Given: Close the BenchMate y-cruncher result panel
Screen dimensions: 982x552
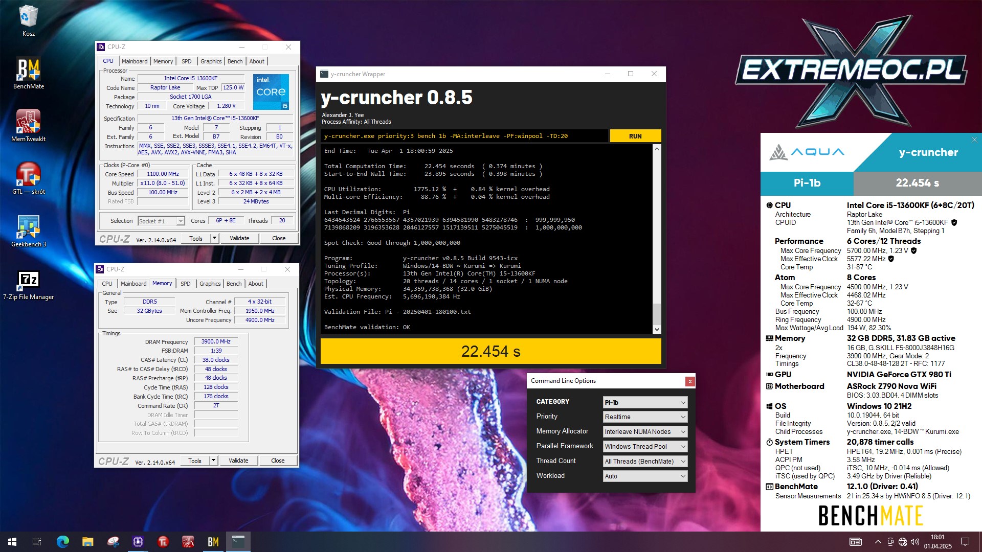Looking at the screenshot, I should (974, 140).
